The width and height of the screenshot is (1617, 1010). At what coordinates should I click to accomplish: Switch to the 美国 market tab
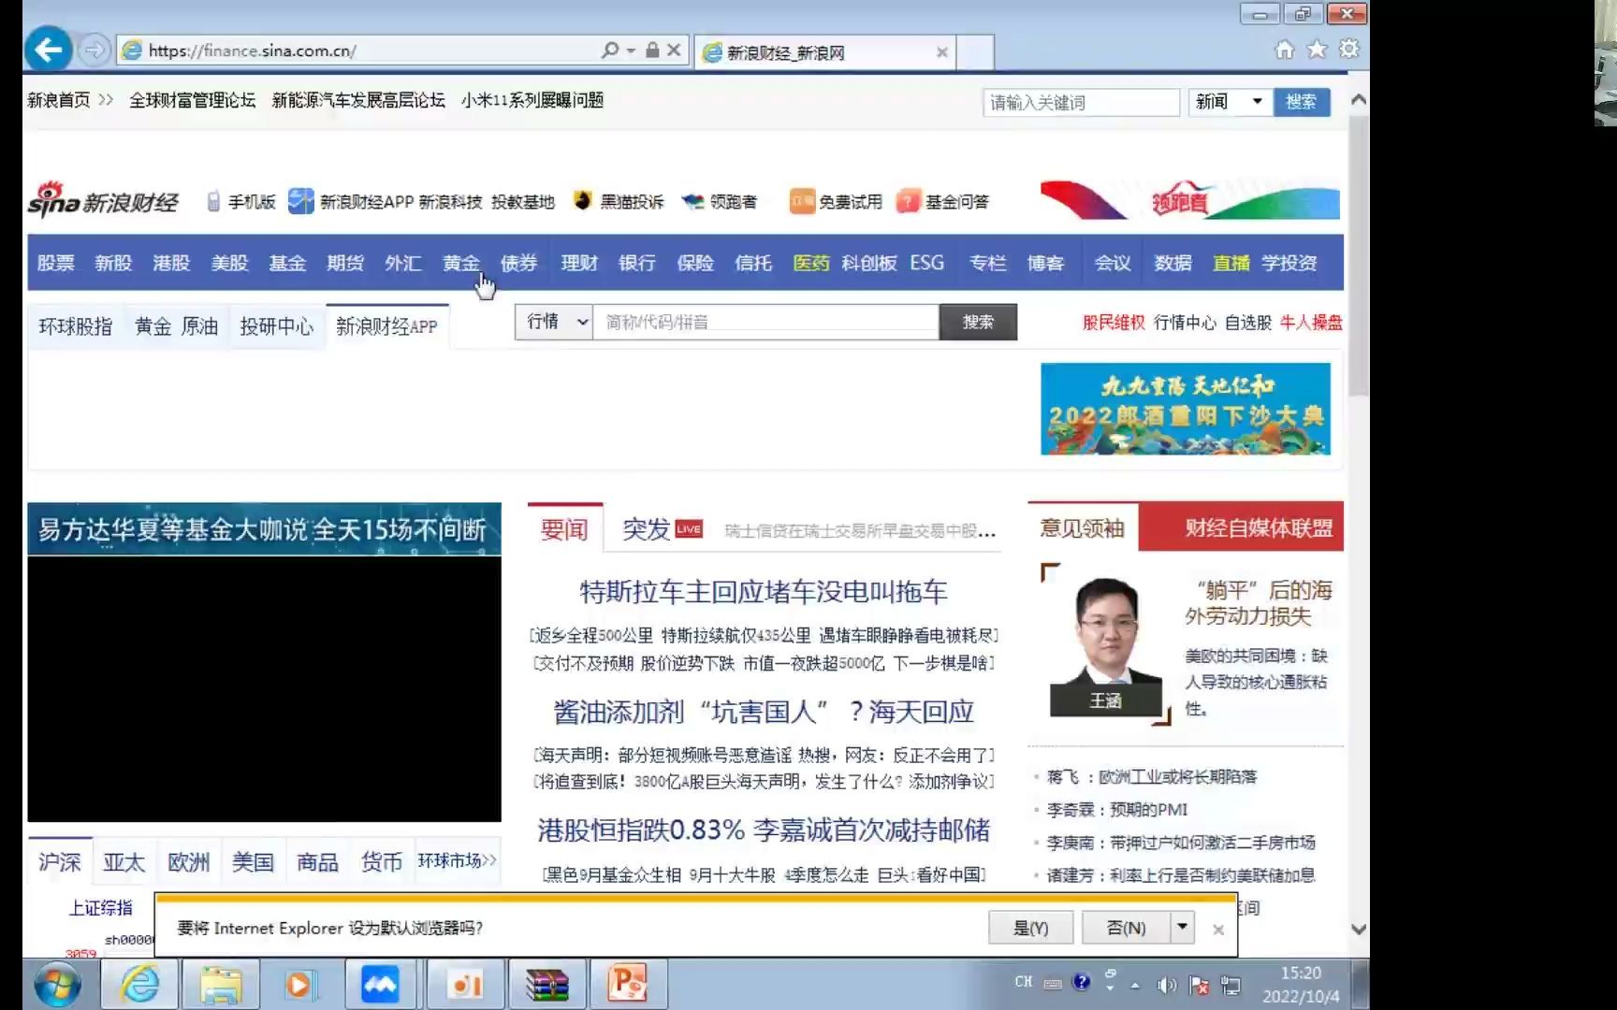pyautogui.click(x=253, y=861)
